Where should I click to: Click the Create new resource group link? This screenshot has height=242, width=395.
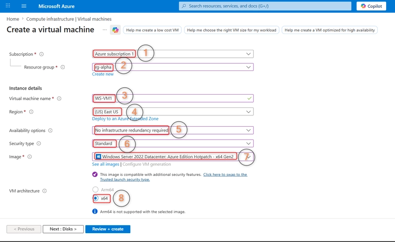[103, 74]
